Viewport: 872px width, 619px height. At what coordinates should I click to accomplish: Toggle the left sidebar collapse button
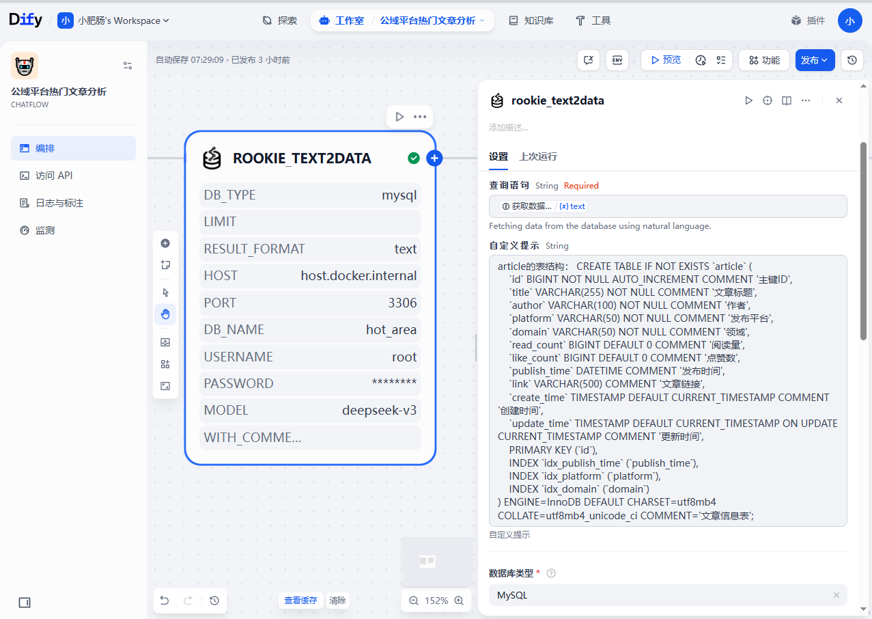25,603
